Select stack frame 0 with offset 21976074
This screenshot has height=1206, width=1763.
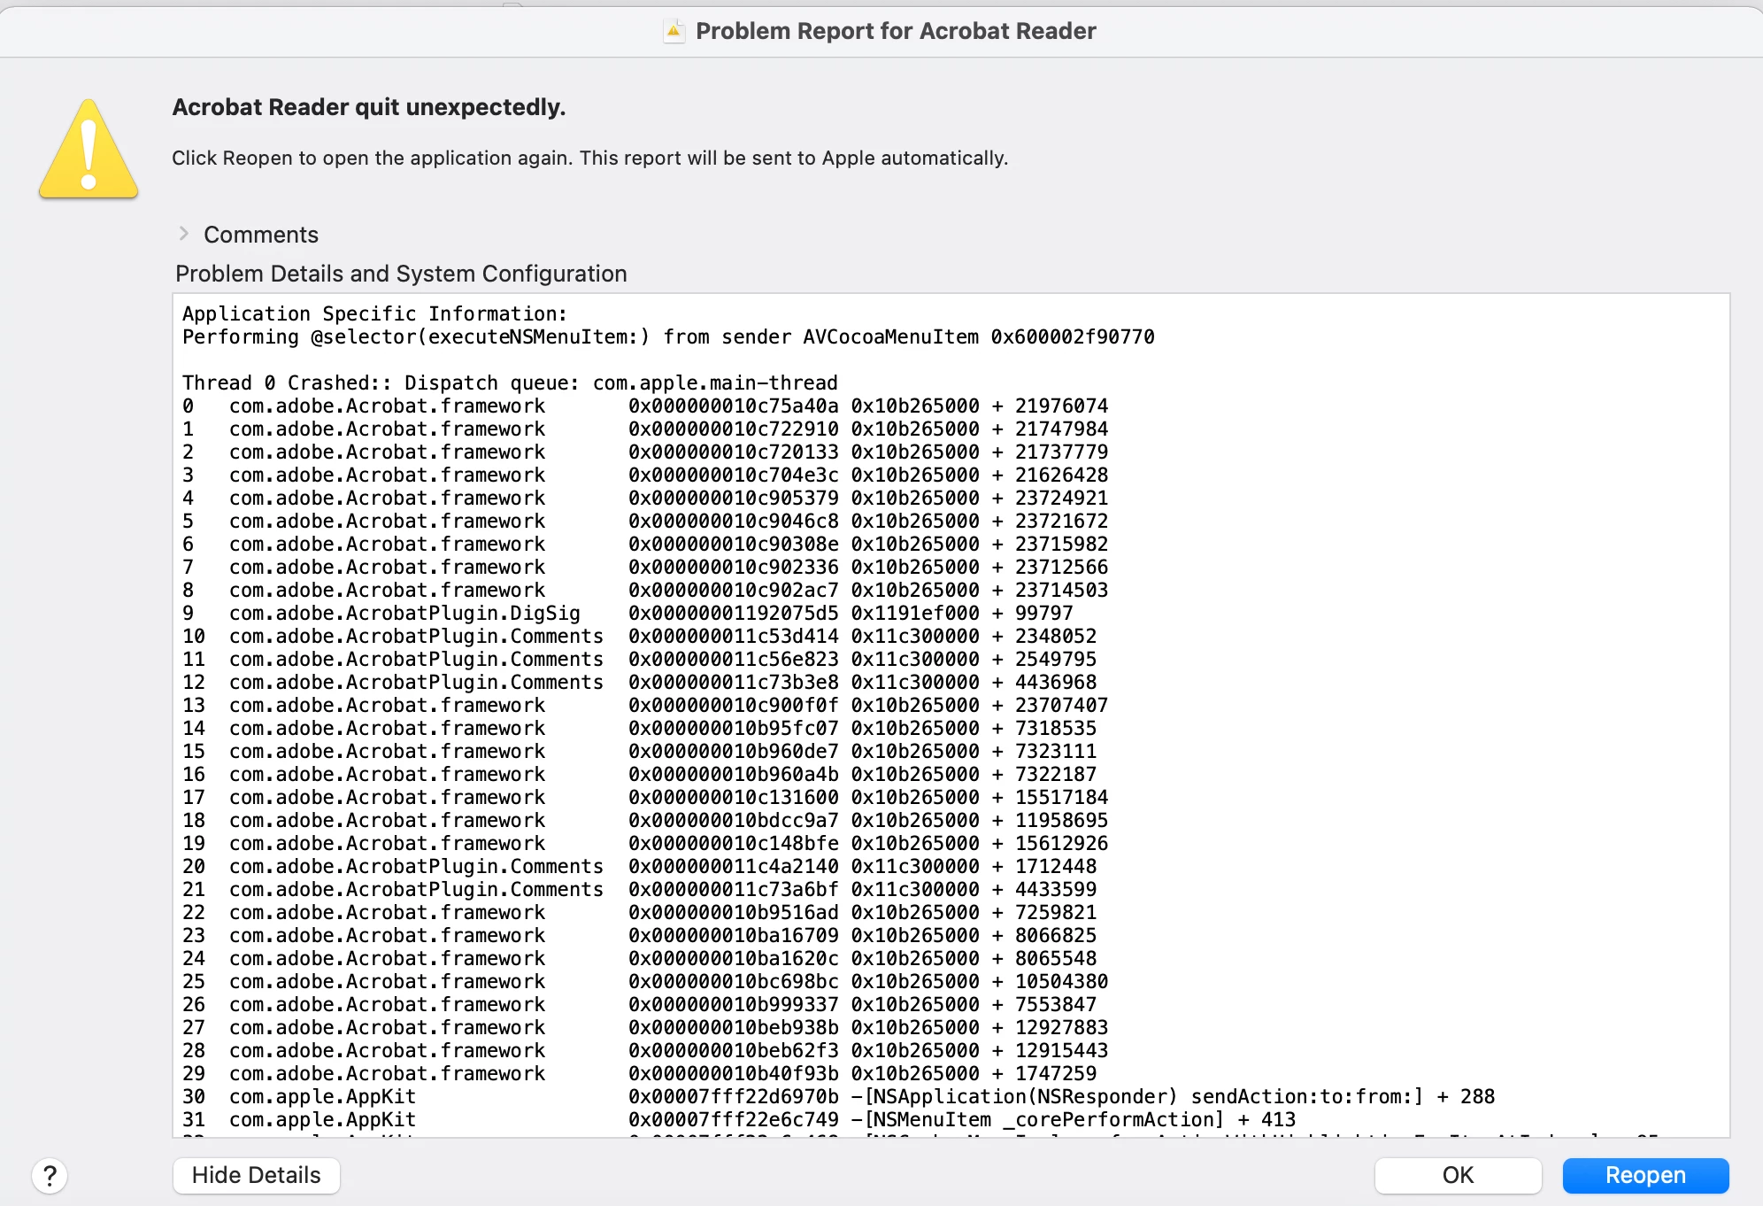click(645, 406)
